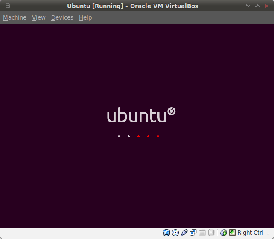Open the View menu

[38, 17]
